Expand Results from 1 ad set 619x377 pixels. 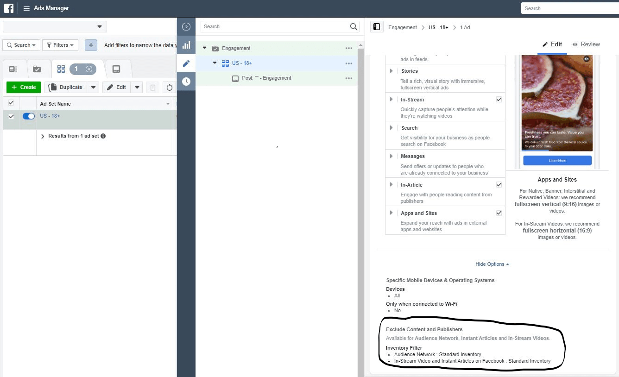tap(43, 136)
